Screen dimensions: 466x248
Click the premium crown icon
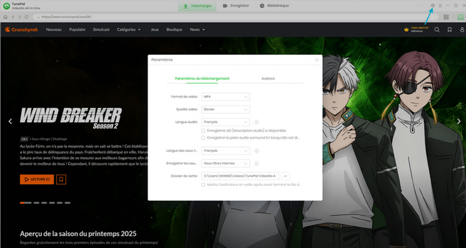tap(406, 29)
